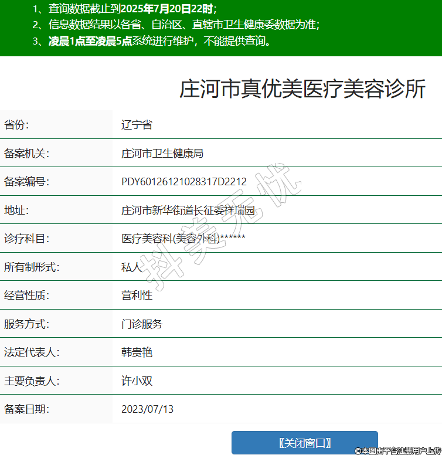Select the 备案机关 value 庄河市卫生健康局
The image size is (442, 455).
coord(162,154)
